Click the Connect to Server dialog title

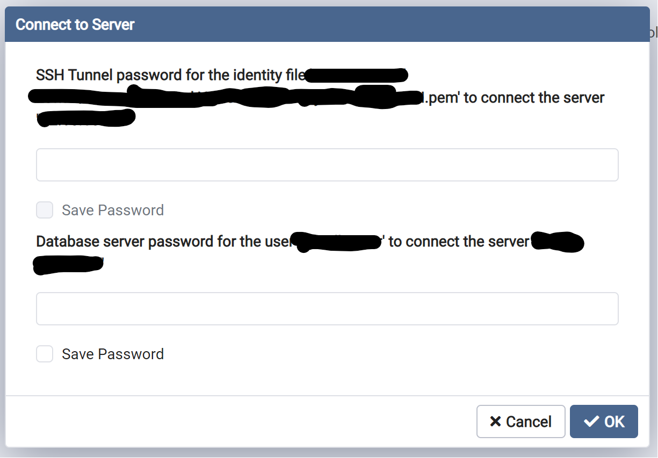[75, 25]
